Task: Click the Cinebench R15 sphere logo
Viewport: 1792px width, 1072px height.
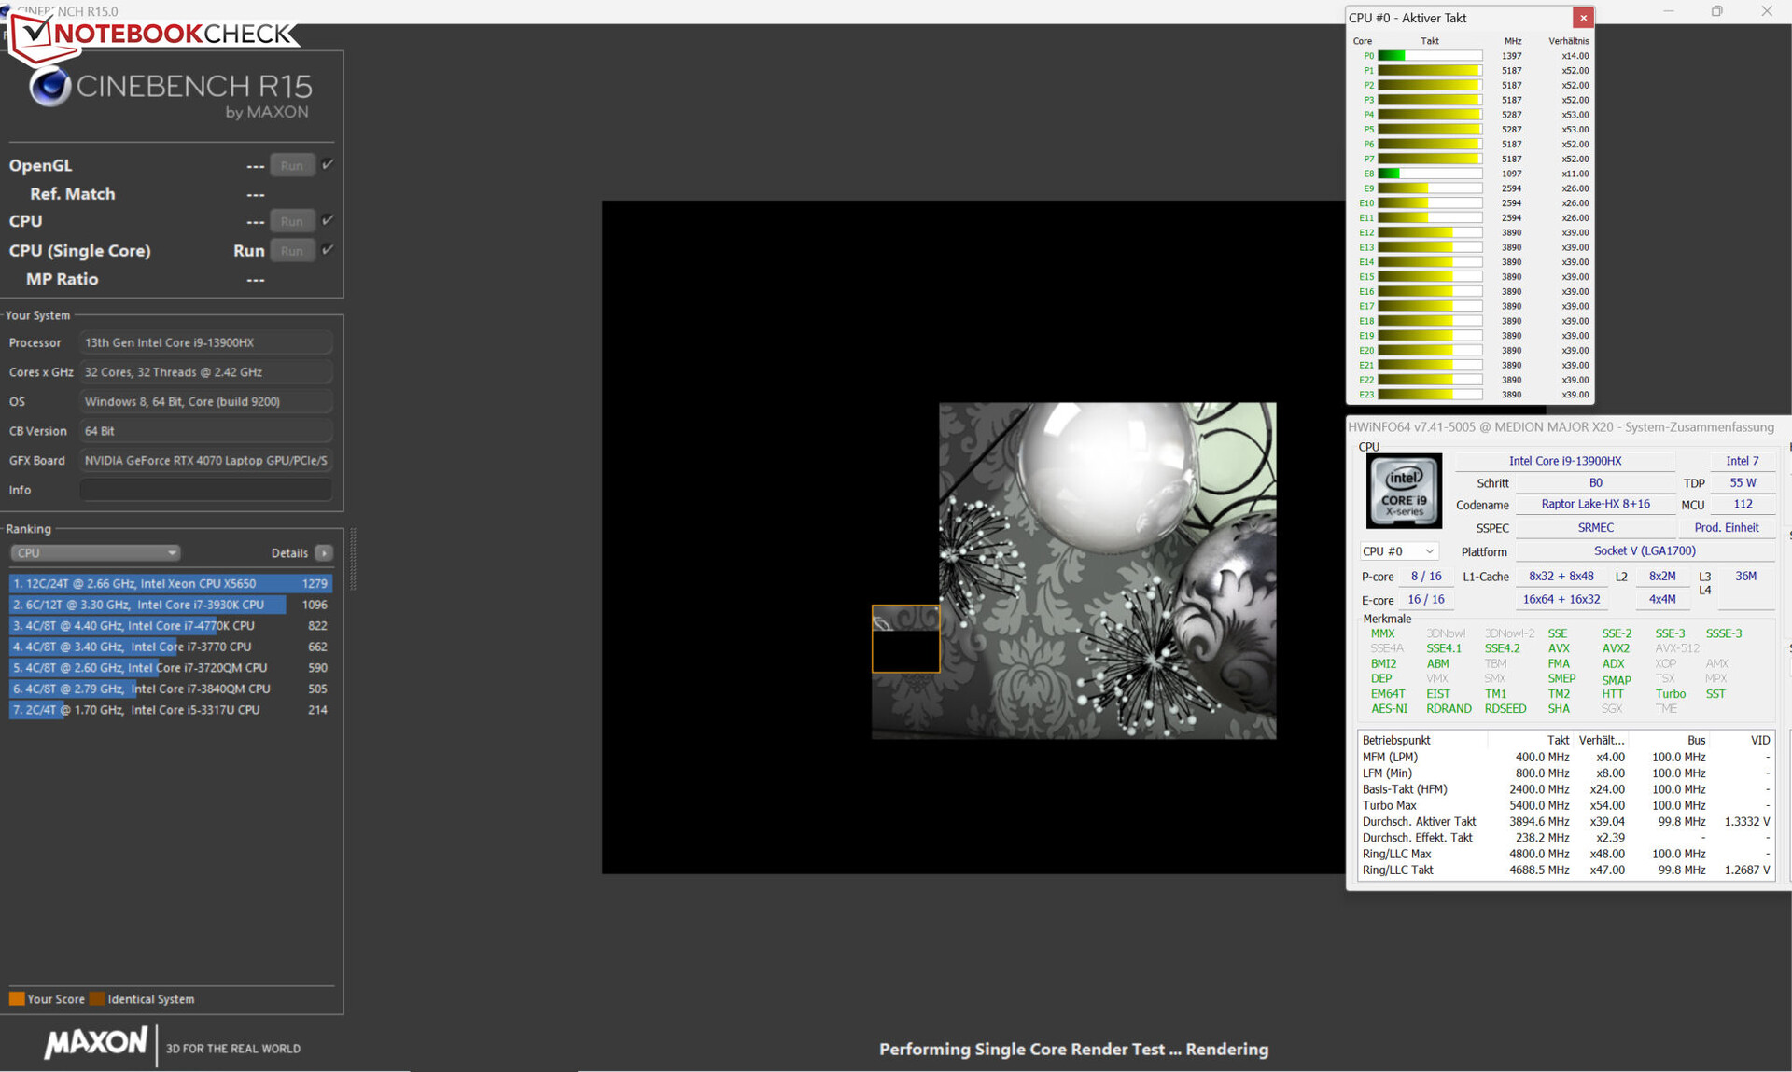Action: (x=50, y=88)
